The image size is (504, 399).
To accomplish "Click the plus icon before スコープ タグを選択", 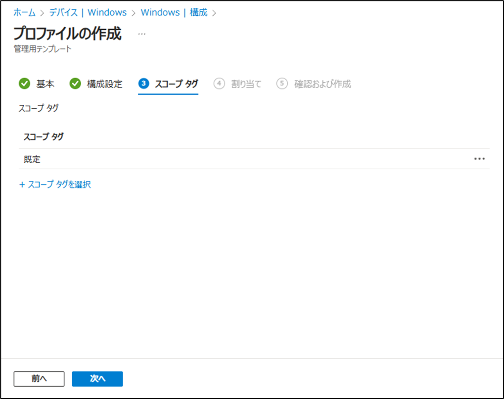I will coord(22,184).
